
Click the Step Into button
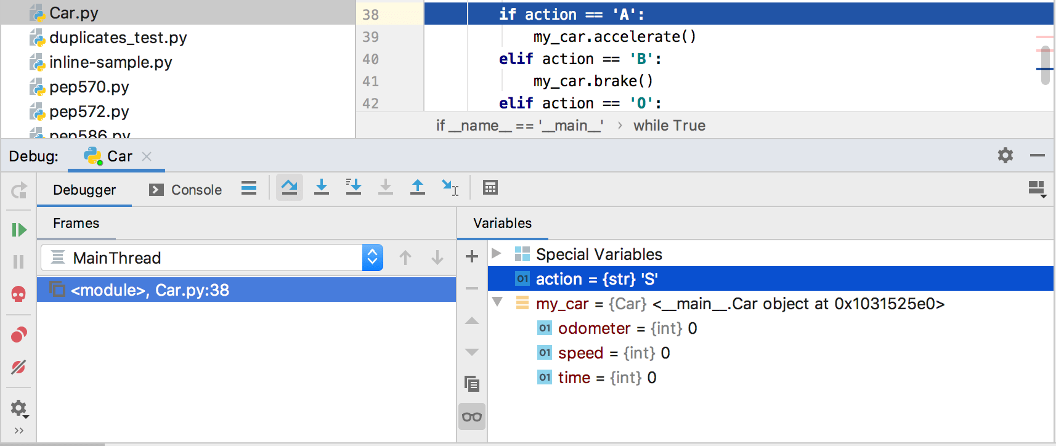322,187
